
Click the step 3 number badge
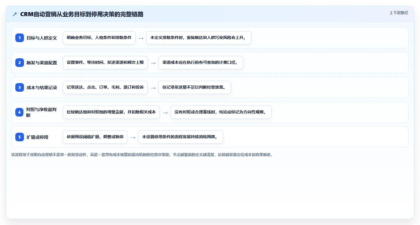click(x=20, y=87)
